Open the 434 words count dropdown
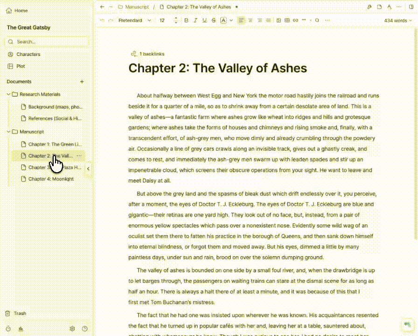The width and height of the screenshot is (418, 336). tap(398, 21)
